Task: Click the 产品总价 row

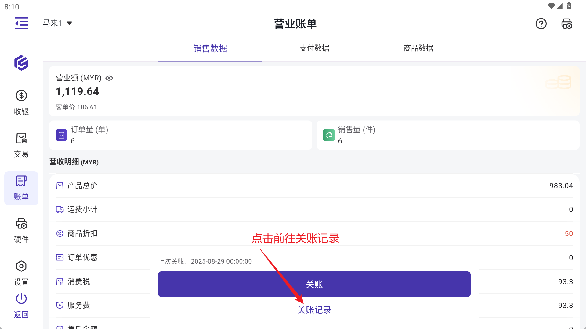Action: click(x=314, y=186)
